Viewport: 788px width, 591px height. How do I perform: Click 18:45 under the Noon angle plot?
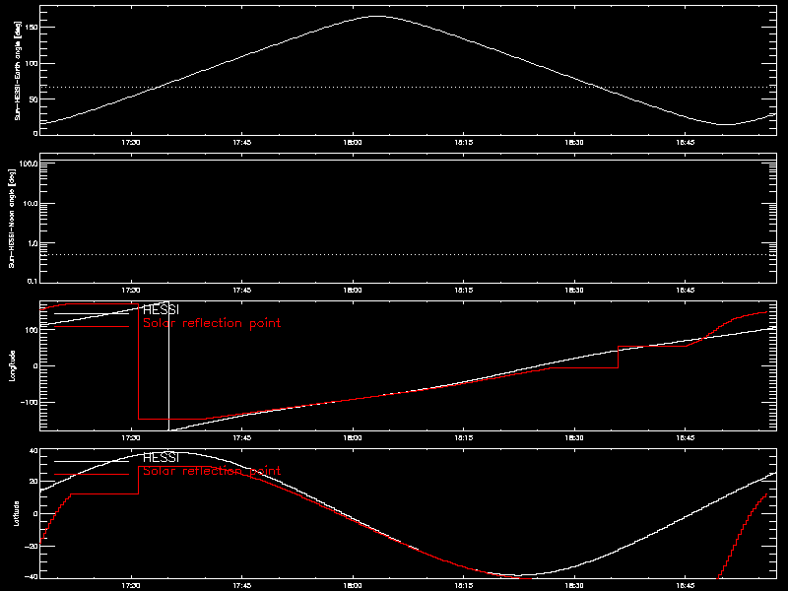[685, 291]
